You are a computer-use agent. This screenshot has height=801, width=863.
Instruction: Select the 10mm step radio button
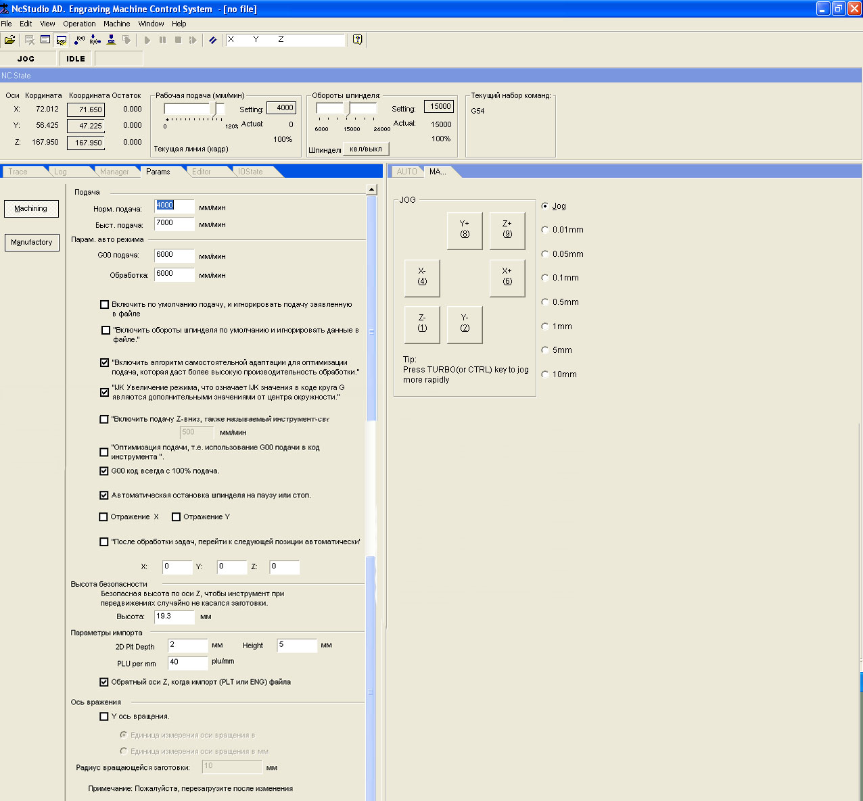[545, 374]
